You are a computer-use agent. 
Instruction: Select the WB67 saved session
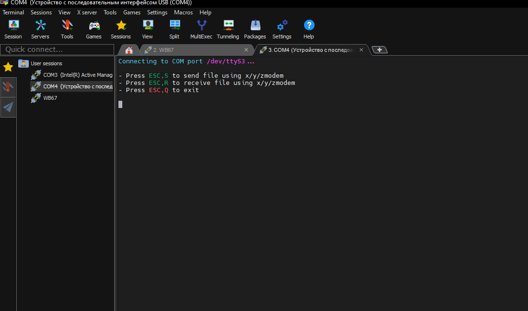50,98
